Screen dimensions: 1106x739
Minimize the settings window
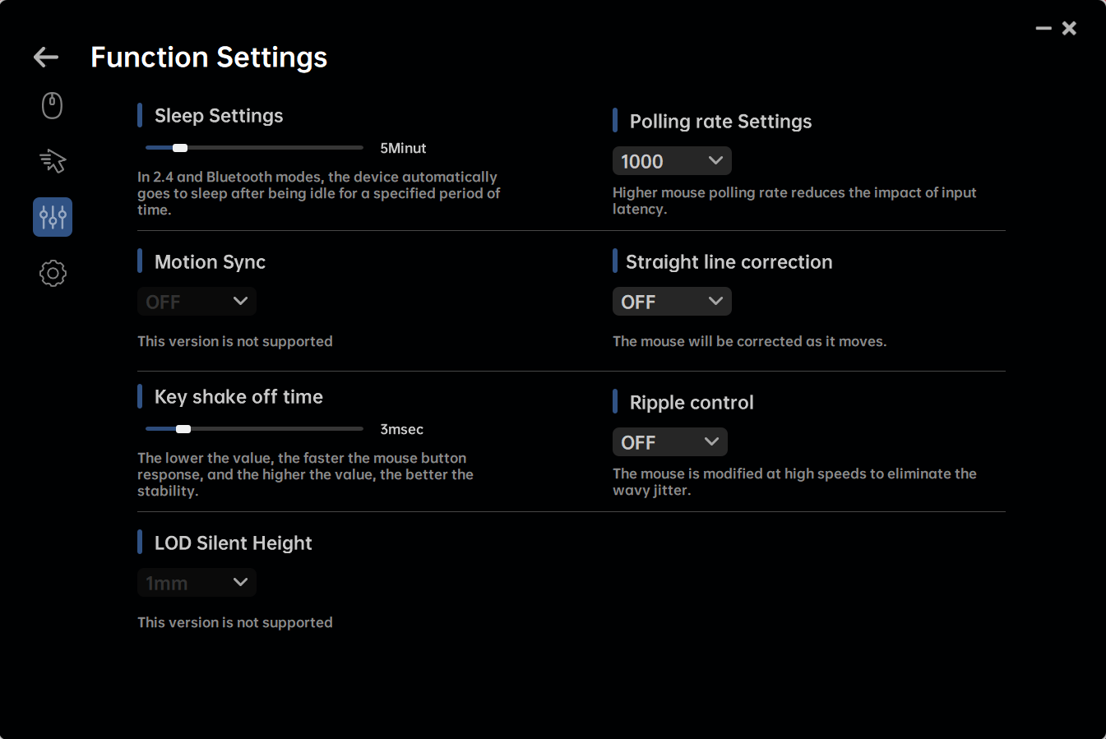click(1044, 29)
